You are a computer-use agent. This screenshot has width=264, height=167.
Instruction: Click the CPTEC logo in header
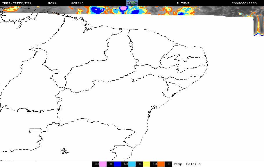[132, 3]
